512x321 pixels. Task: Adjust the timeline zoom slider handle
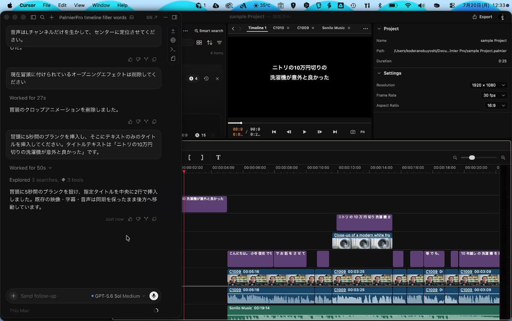(x=472, y=158)
